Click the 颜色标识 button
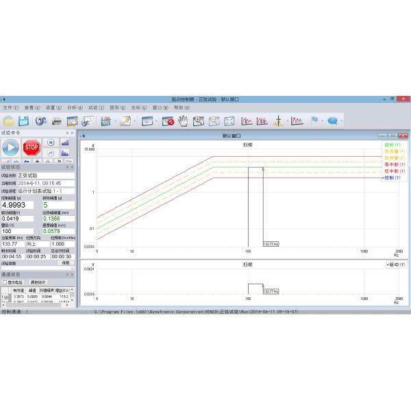Viewport: 411px width, 411px height. point(38,282)
